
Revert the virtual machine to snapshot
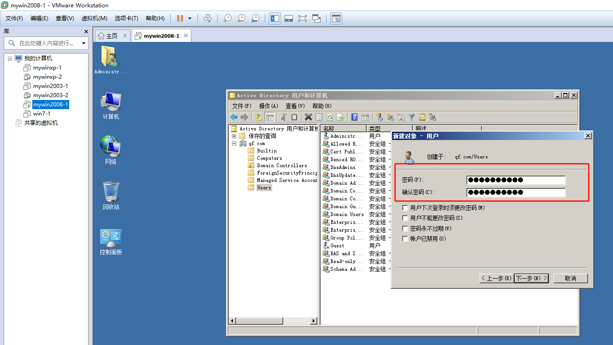[x=241, y=18]
